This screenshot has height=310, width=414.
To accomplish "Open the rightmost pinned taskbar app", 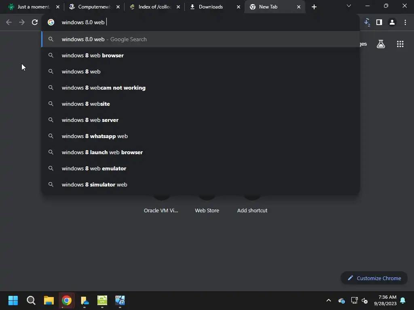I will point(120,300).
